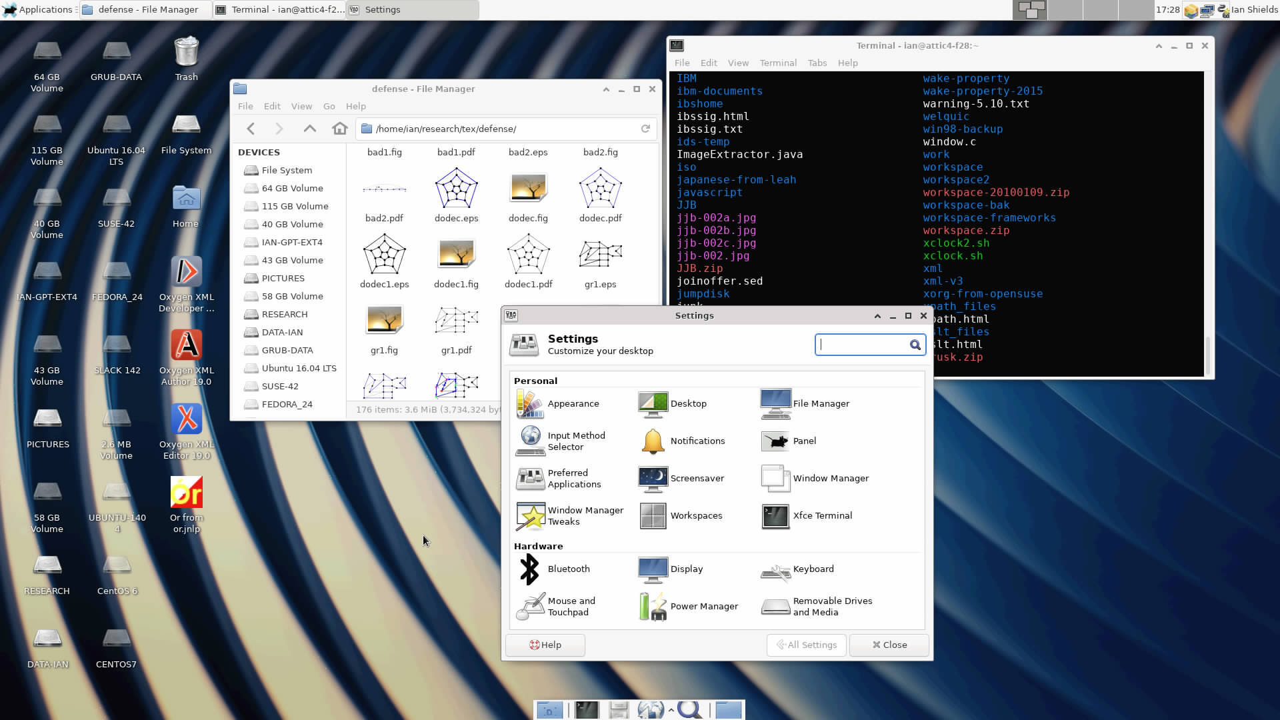Click the Help button in Settings
This screenshot has width=1280, height=720.
[545, 645]
